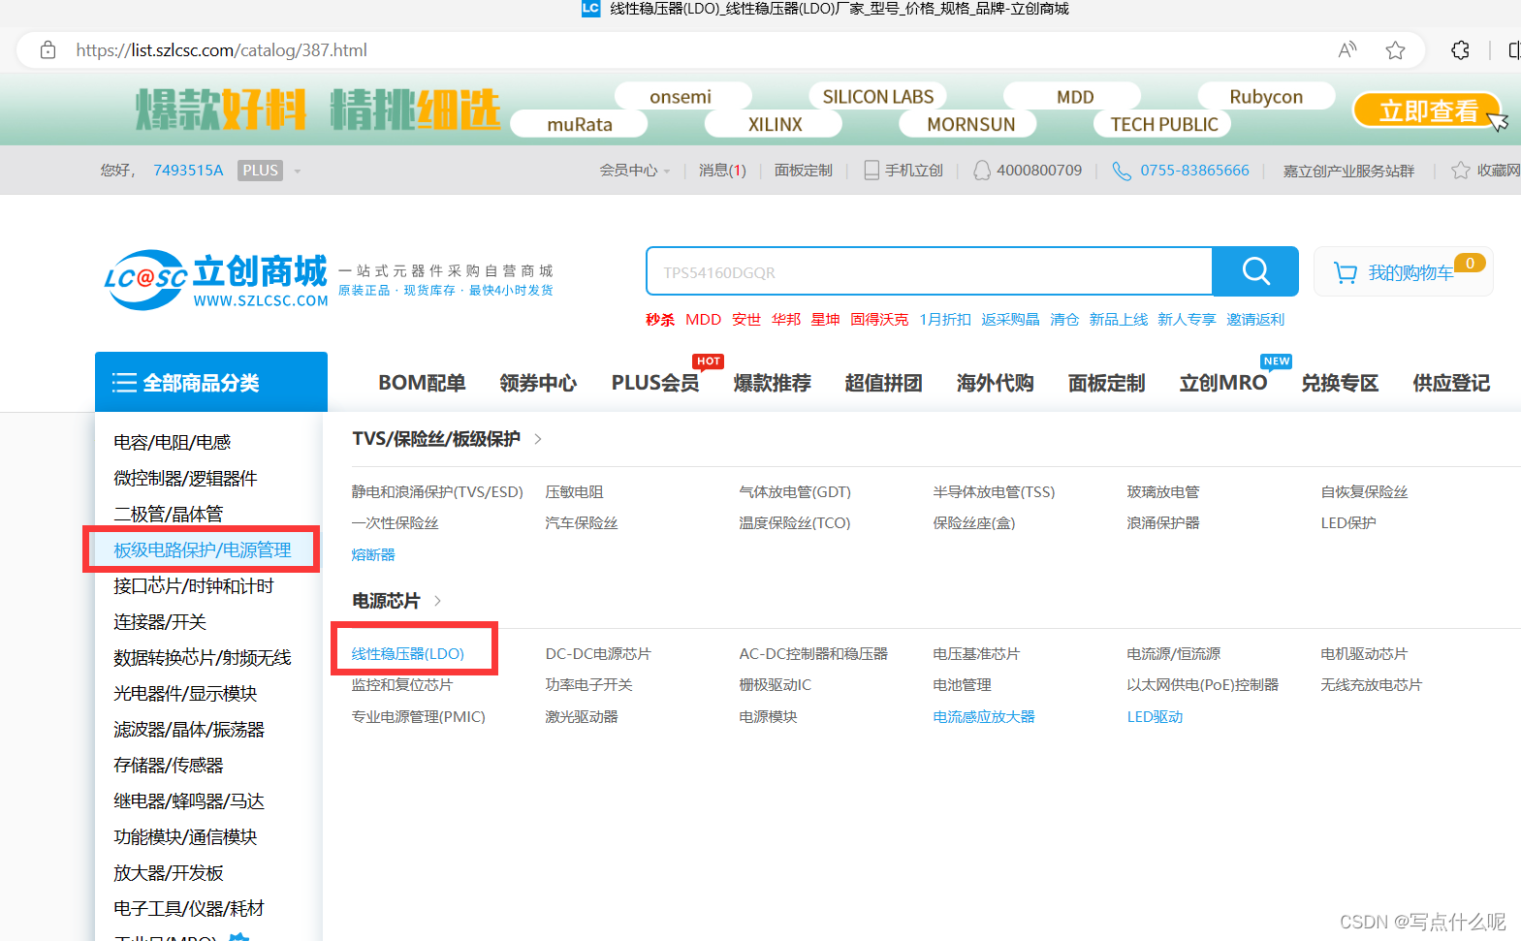Click 消息(1) link
Viewport: 1521px width, 941px height.
tap(722, 171)
